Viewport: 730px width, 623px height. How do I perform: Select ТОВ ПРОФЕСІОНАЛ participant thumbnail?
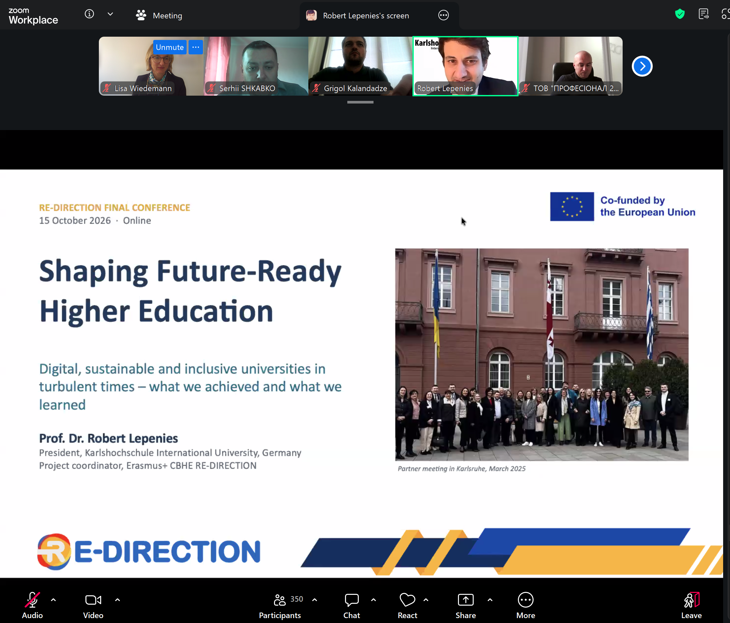coord(570,66)
